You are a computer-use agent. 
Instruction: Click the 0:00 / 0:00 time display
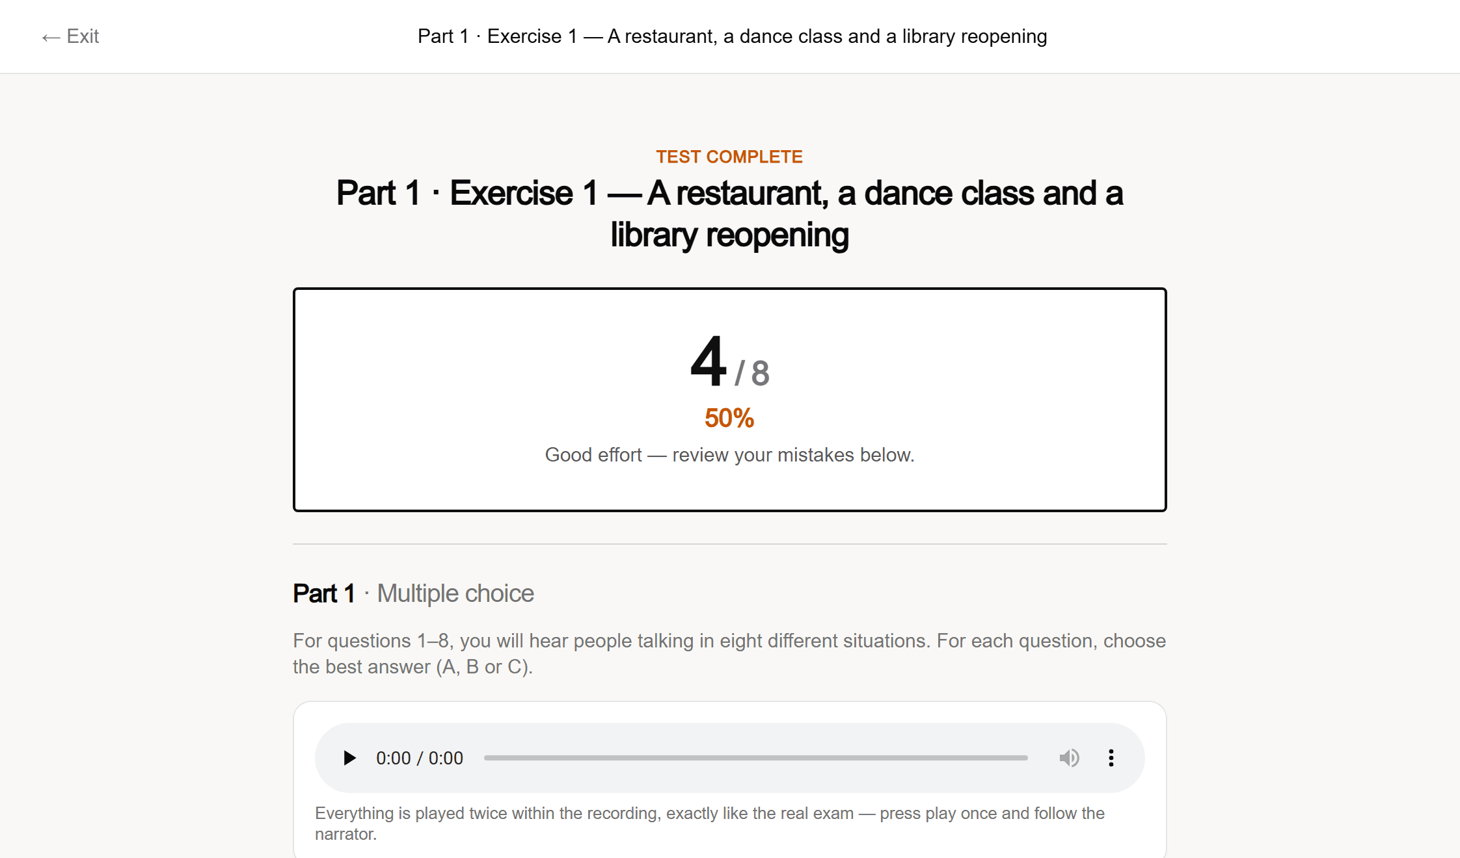coord(420,758)
